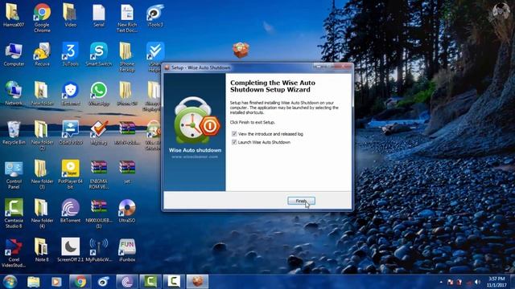Launch WhatsApp desktop shortcut
Viewport: 515px width, 289px height.
pos(98,93)
